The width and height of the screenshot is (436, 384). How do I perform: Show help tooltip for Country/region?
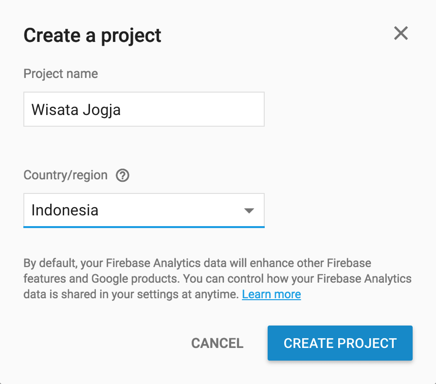[122, 175]
